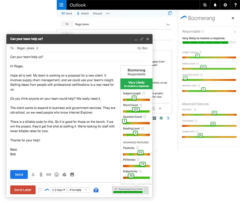The image size is (240, 203).
Task: Click 'Advanced Features' heading in side panel
Action: [195, 104]
